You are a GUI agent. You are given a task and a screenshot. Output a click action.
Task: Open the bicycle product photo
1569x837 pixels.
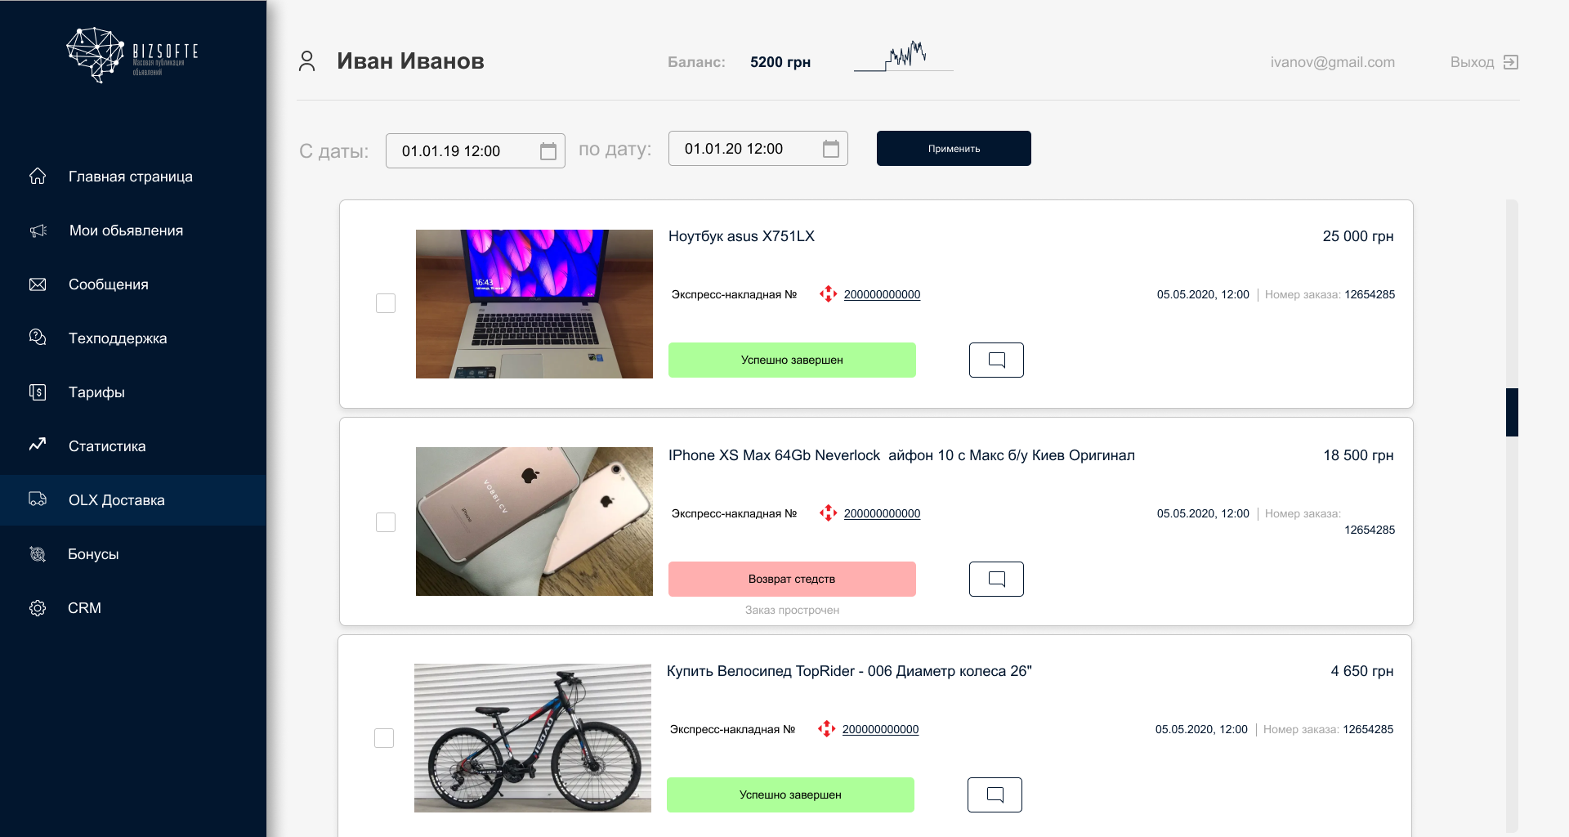click(x=533, y=738)
